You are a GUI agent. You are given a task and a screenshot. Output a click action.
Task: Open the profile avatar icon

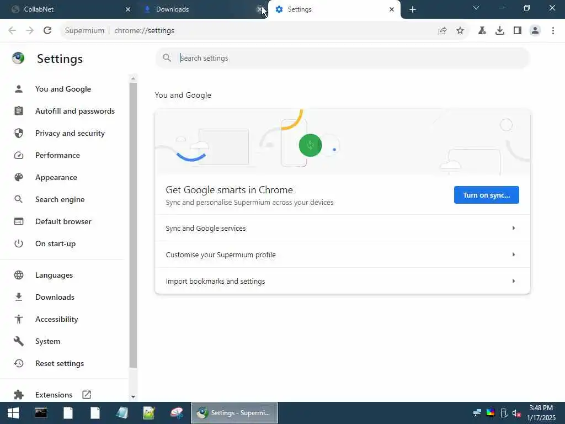coord(535,30)
